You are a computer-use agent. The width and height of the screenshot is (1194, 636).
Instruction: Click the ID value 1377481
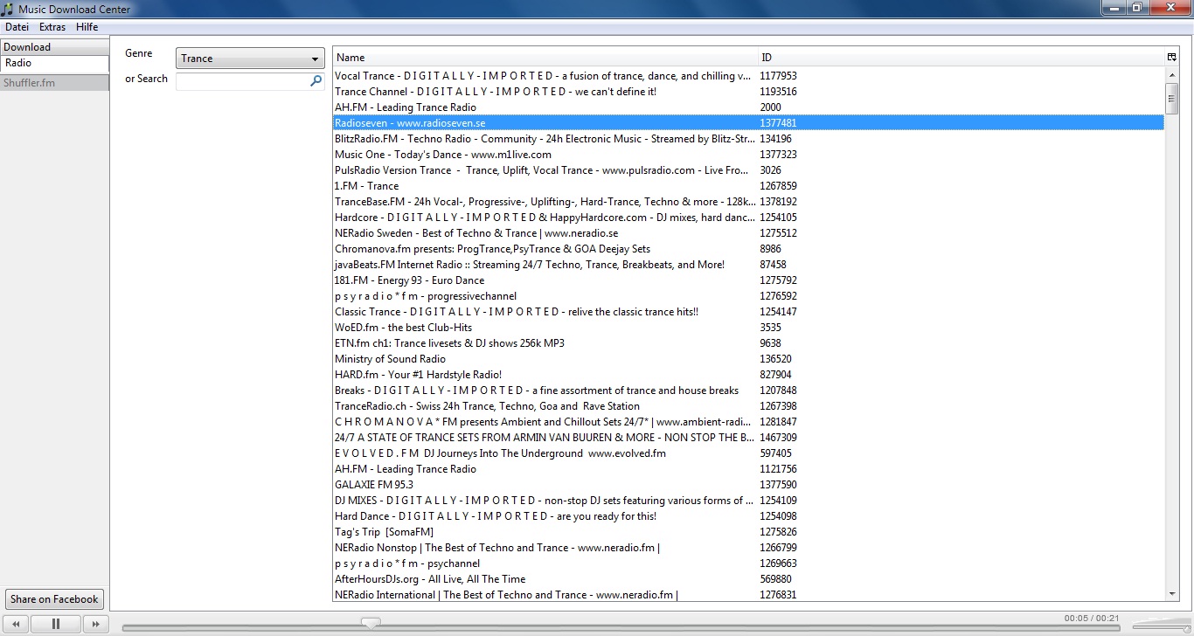pyautogui.click(x=778, y=123)
